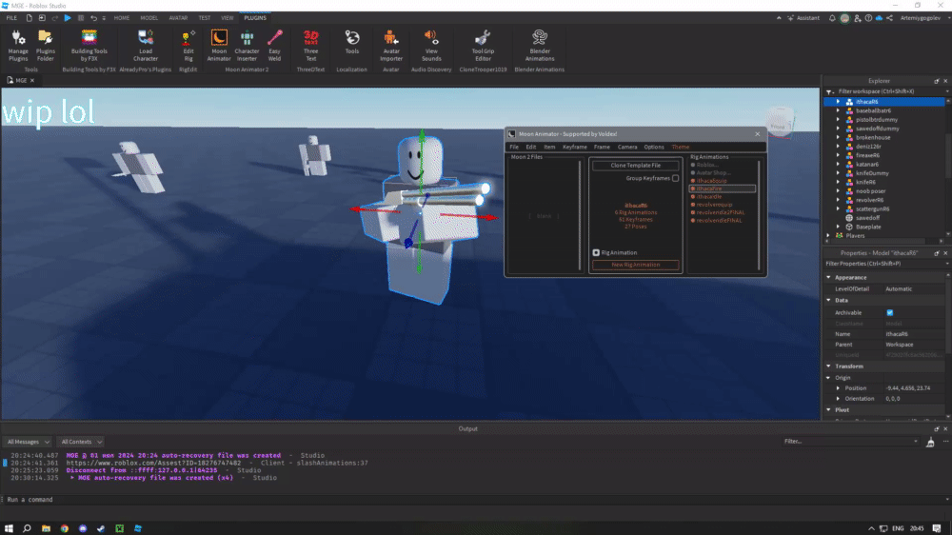This screenshot has width=952, height=535.
Task: Open Chrome from the taskbar
Action: [x=65, y=528]
